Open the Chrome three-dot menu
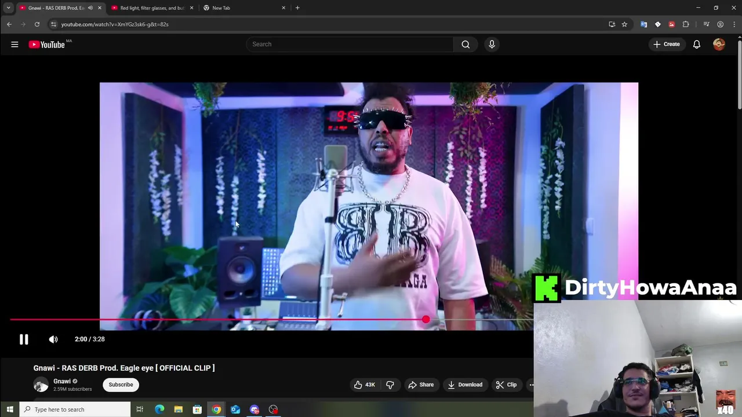 point(734,24)
